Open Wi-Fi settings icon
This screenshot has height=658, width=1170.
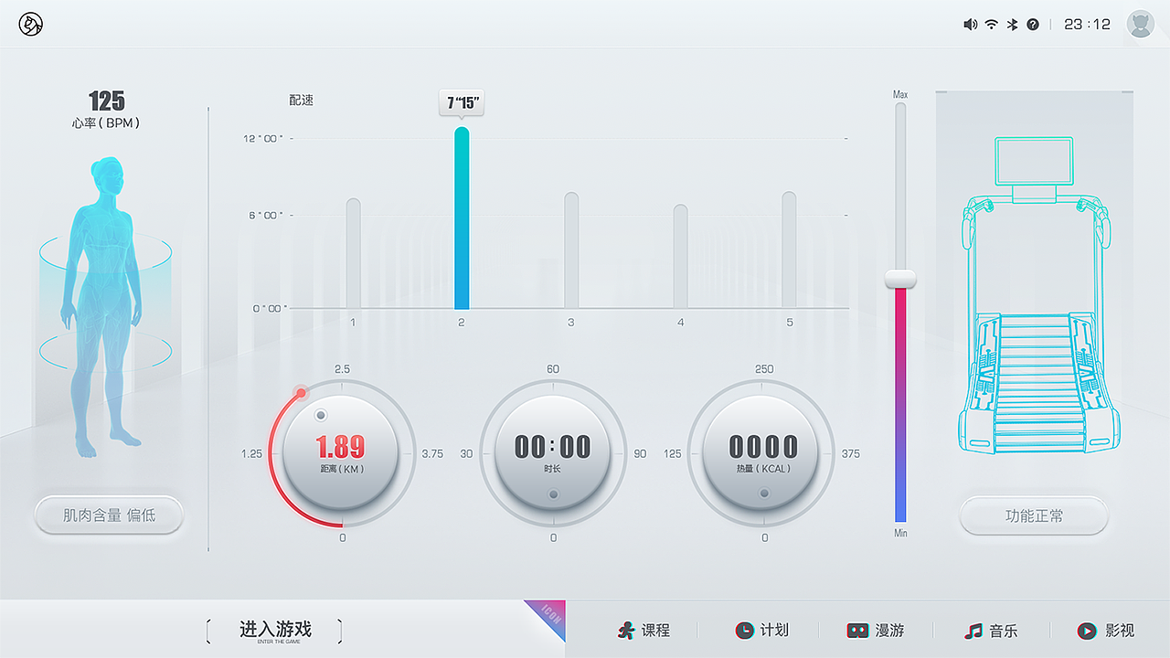[x=992, y=25]
